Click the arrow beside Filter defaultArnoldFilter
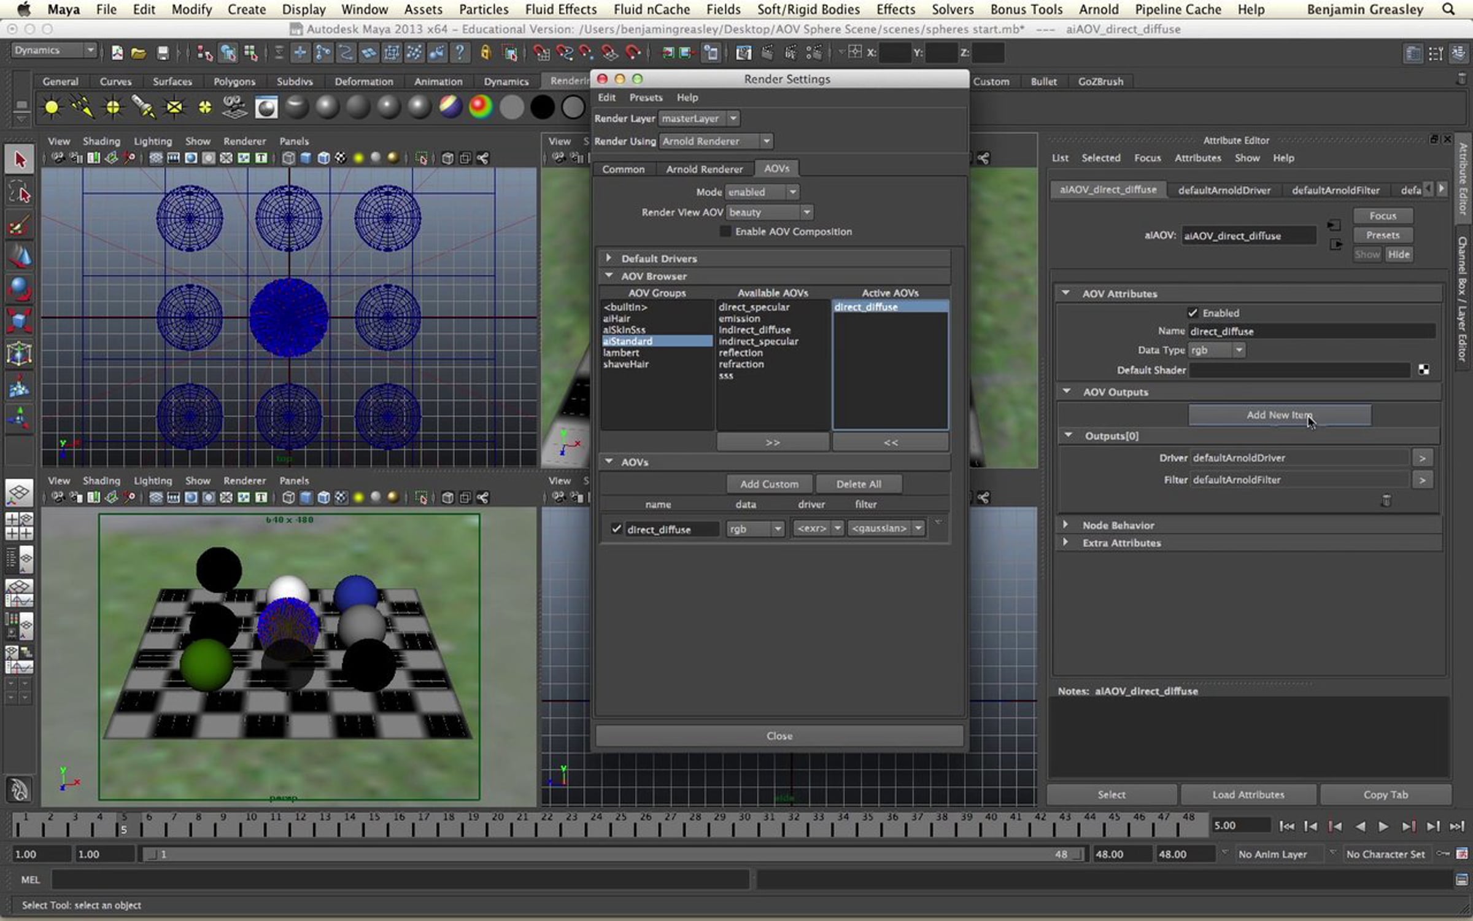This screenshot has height=921, width=1473. tap(1422, 480)
